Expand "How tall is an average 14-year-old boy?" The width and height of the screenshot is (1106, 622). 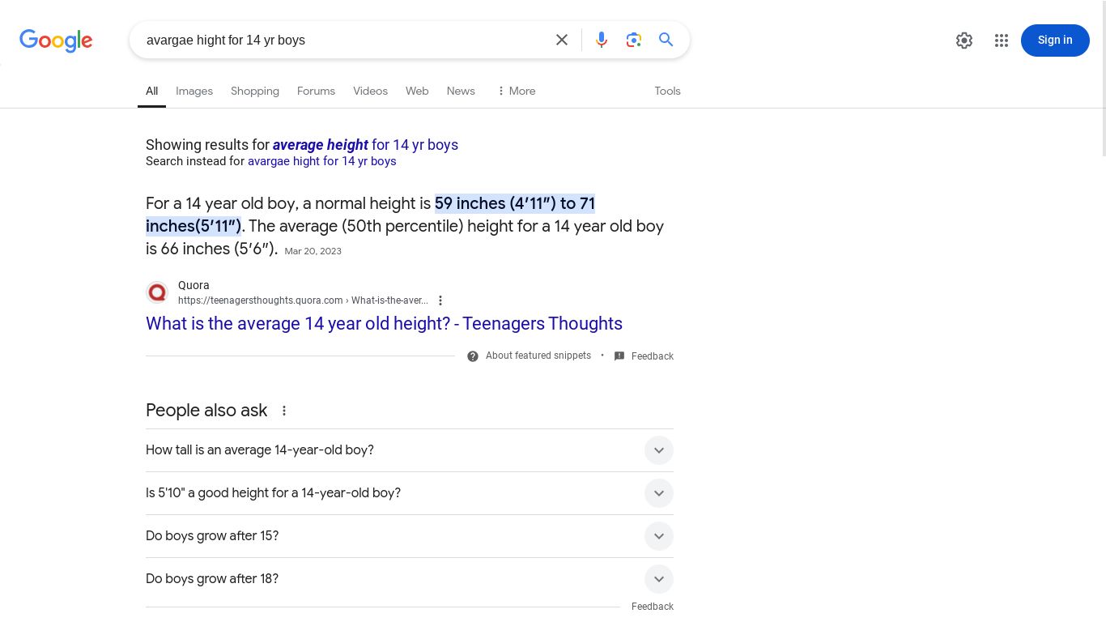click(658, 450)
